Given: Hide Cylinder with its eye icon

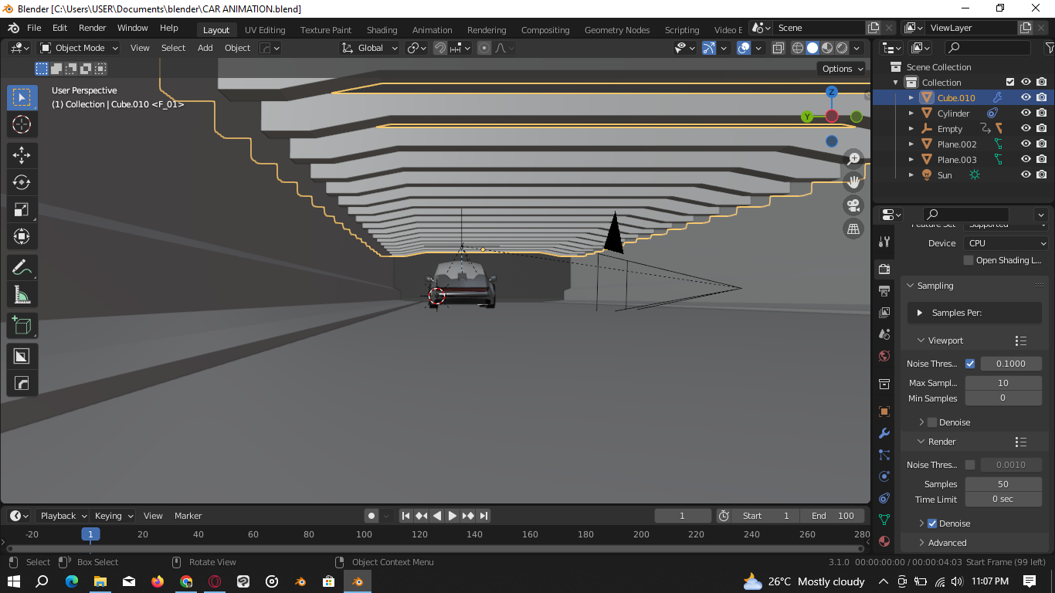Looking at the screenshot, I should tap(1026, 113).
